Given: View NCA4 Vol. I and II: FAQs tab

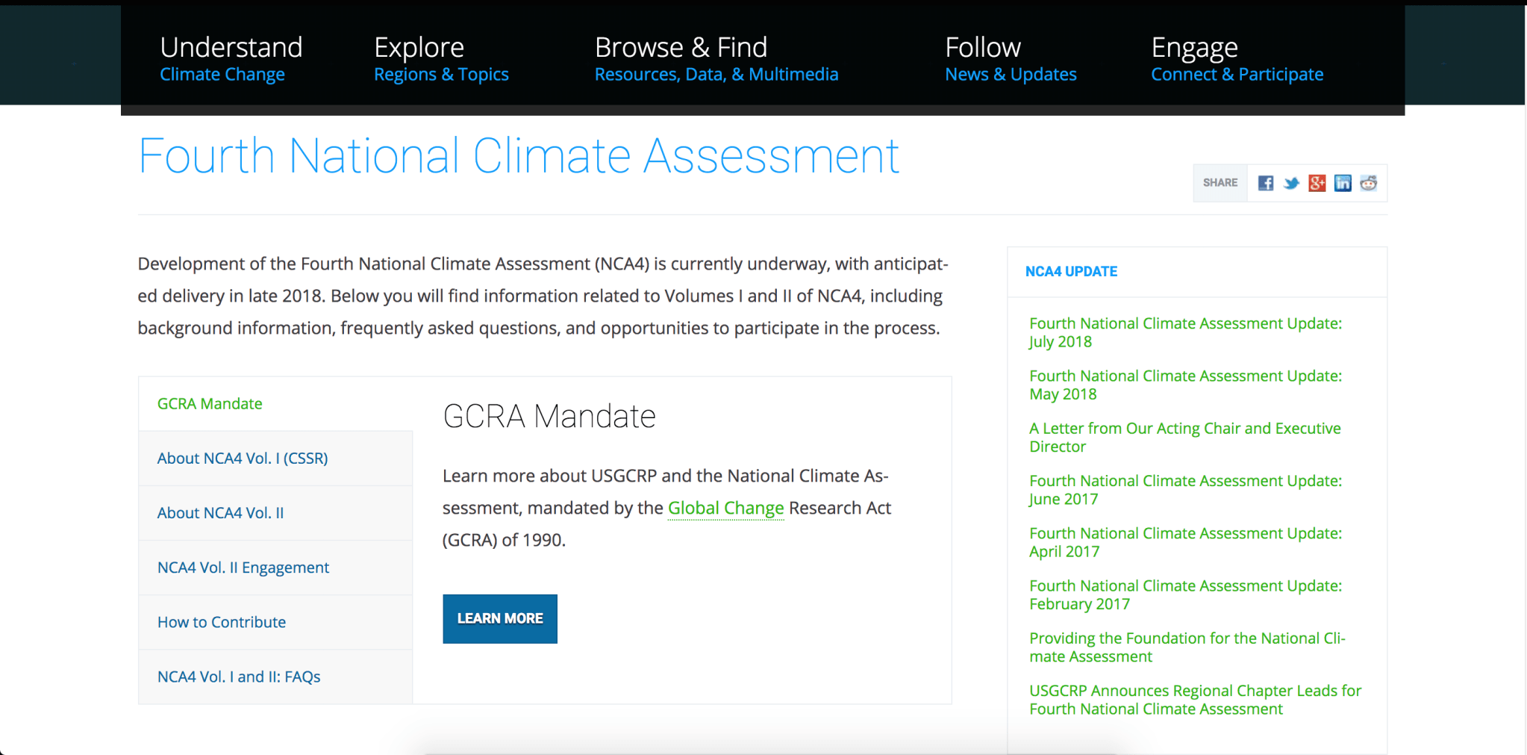Looking at the screenshot, I should (x=239, y=677).
